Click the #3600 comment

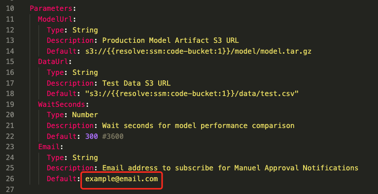113,136
